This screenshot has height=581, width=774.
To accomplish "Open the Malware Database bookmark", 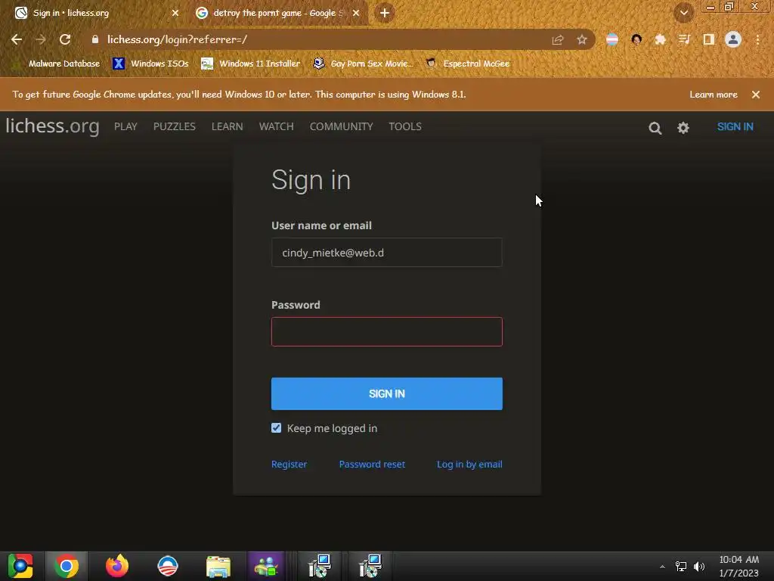I will 57,64.
